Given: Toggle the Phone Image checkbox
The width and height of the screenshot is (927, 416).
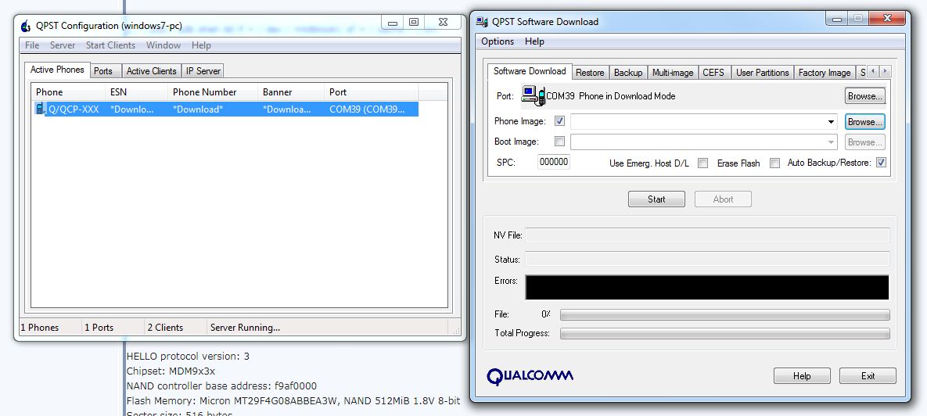Looking at the screenshot, I should [560, 121].
